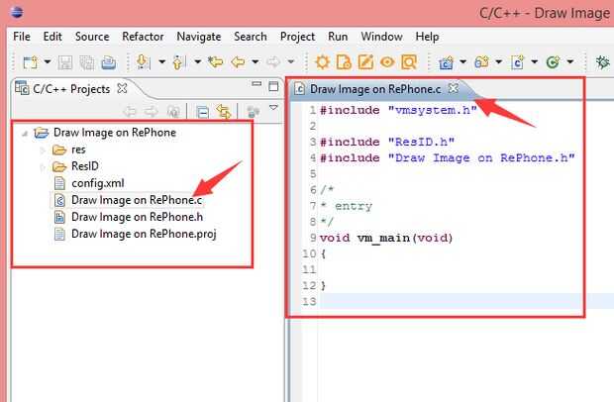Open the Next Annotation dropdown arrow
614x402 pixels.
(161, 61)
